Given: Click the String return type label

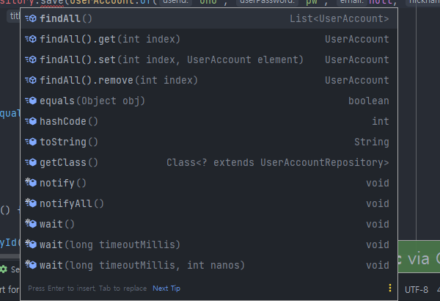Looking at the screenshot, I should coord(372,142).
